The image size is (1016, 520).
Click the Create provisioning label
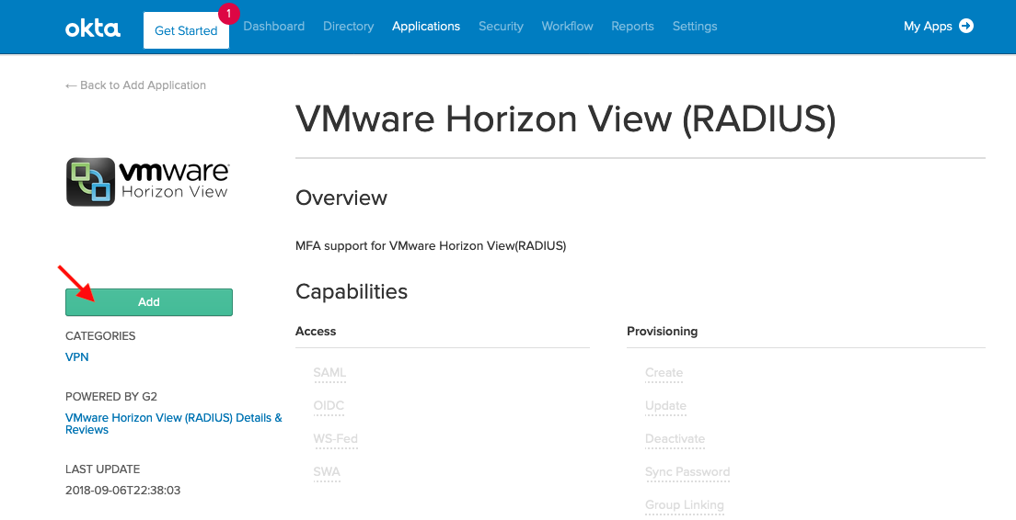[x=664, y=372]
